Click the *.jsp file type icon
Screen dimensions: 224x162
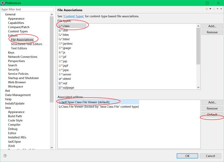coord(60,61)
